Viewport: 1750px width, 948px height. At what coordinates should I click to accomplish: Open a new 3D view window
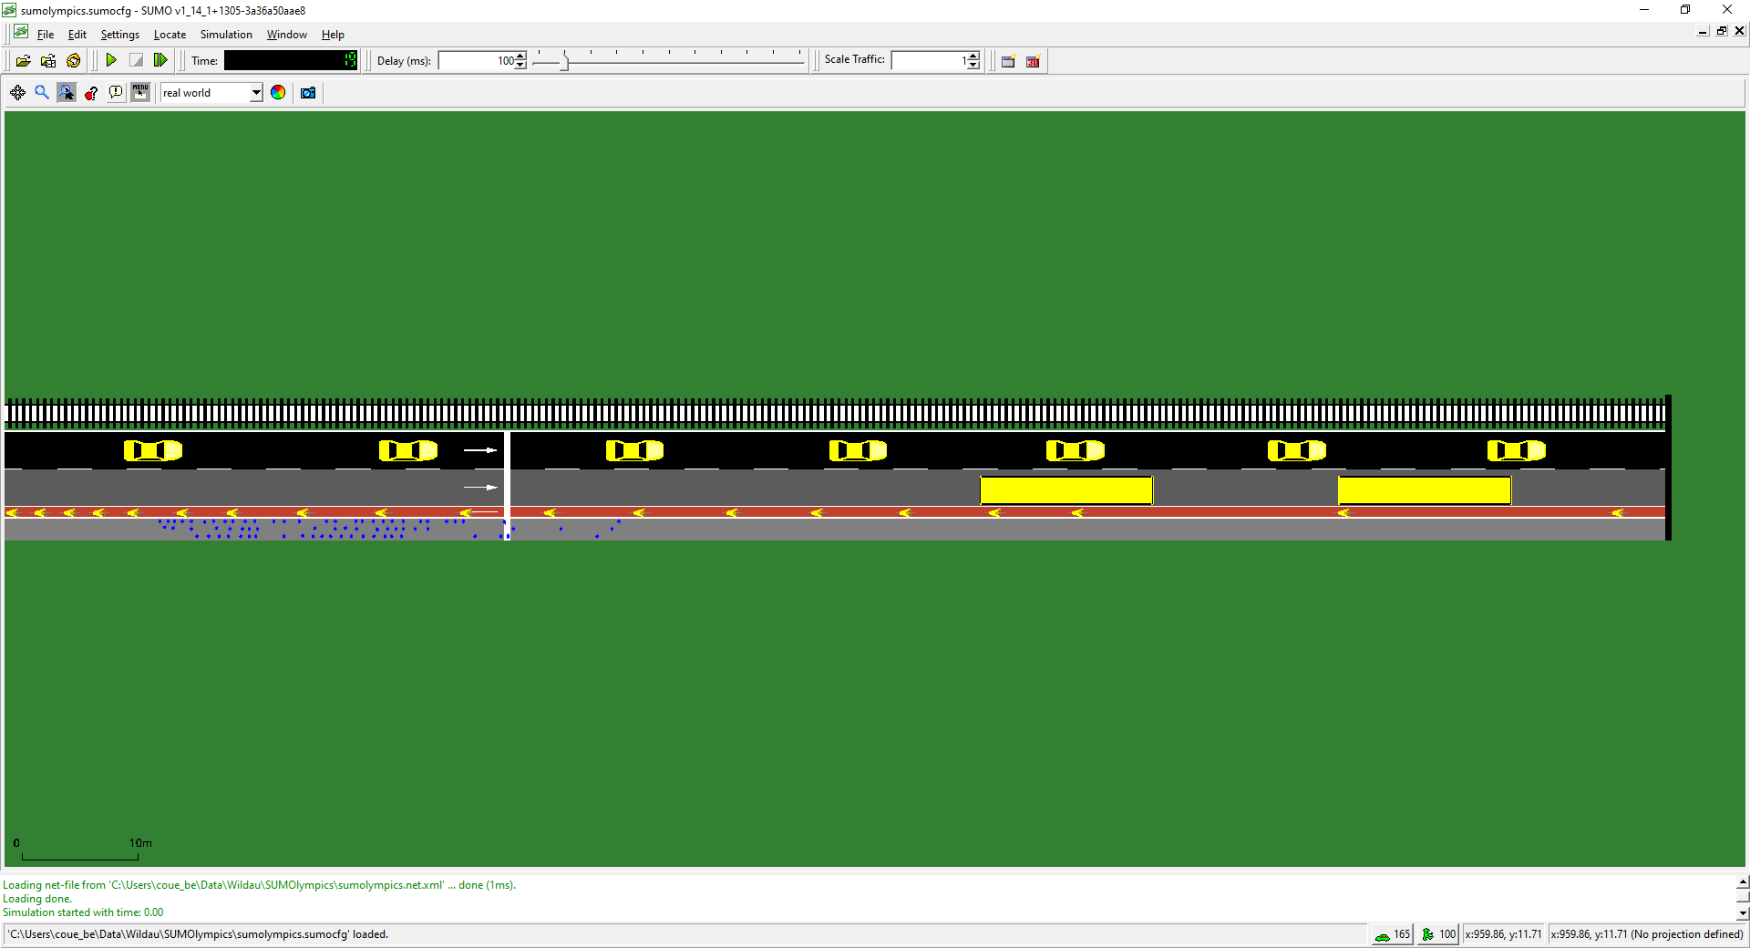click(x=1033, y=62)
